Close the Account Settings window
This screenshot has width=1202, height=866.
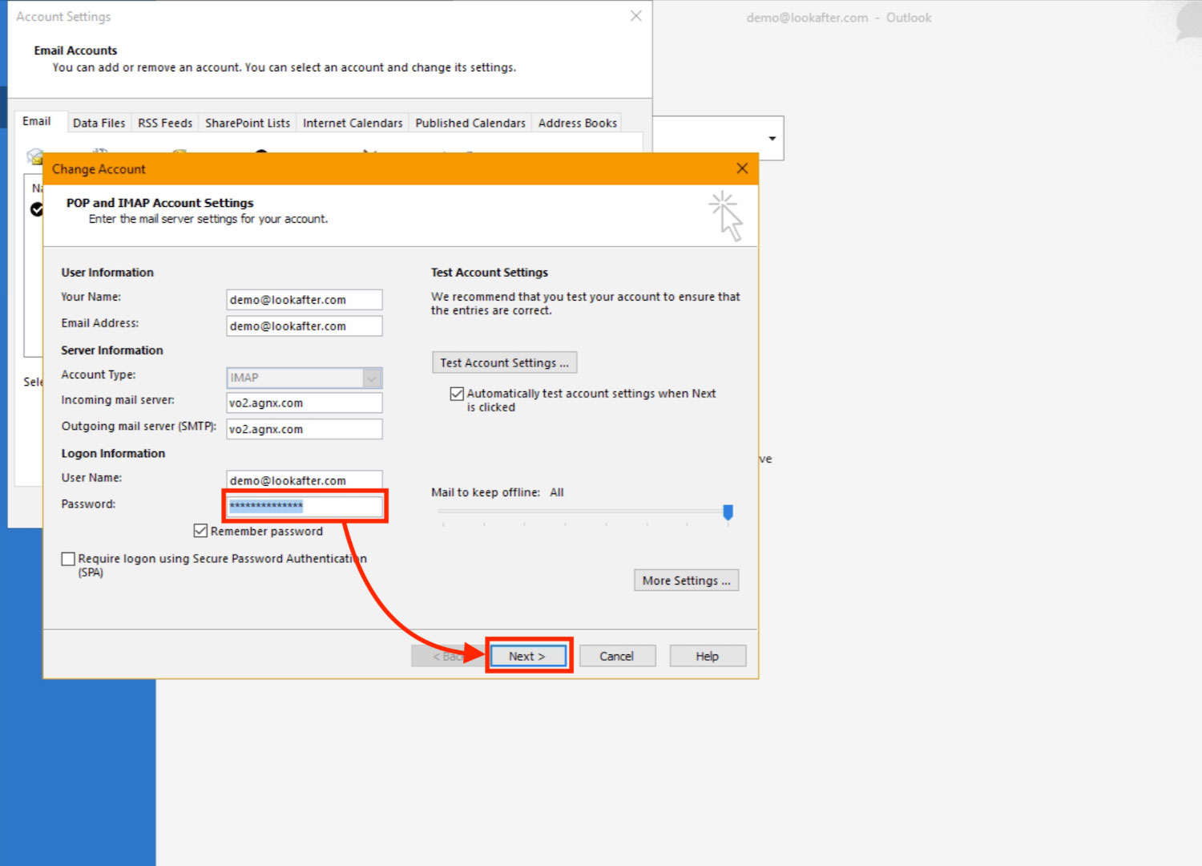(635, 16)
